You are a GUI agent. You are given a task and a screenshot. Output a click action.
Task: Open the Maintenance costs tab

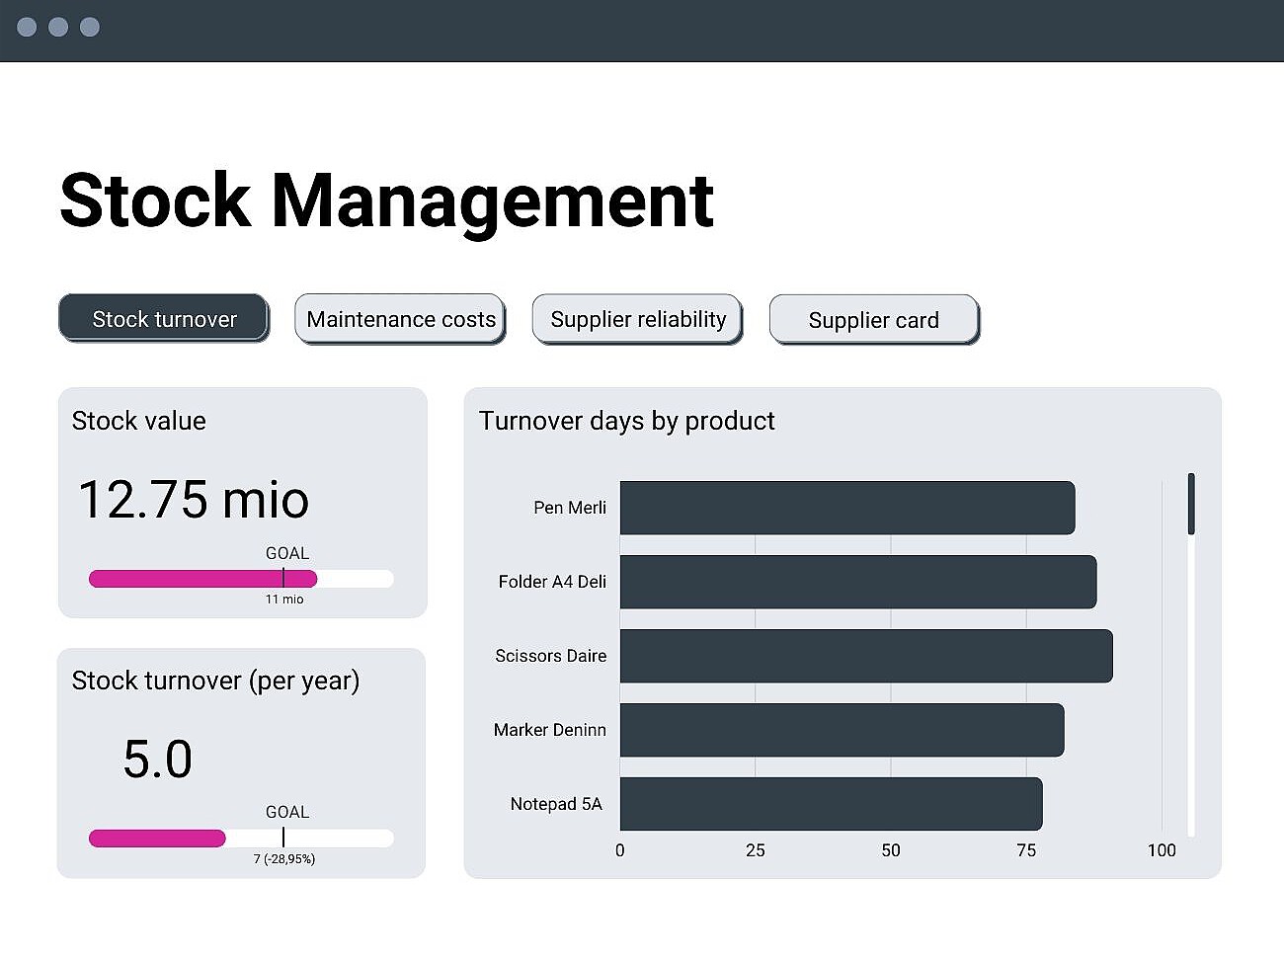point(400,318)
